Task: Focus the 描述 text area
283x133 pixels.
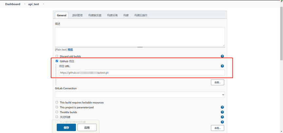Action: (140, 37)
